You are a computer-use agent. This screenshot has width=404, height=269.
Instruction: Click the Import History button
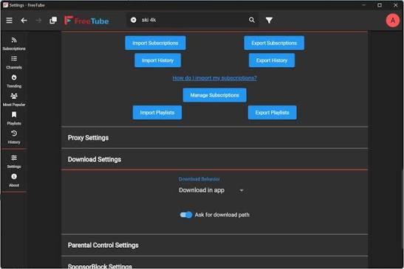click(x=157, y=60)
